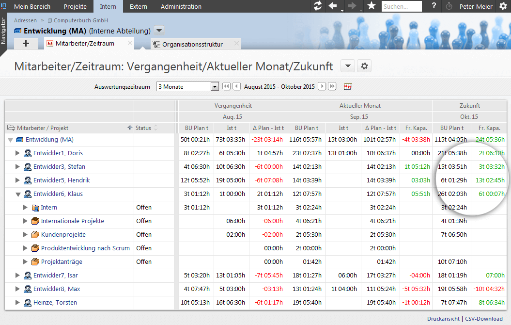The height and width of the screenshot is (325, 511).
Task: Switch to the Organisationsstruktur tab
Action: coord(192,44)
